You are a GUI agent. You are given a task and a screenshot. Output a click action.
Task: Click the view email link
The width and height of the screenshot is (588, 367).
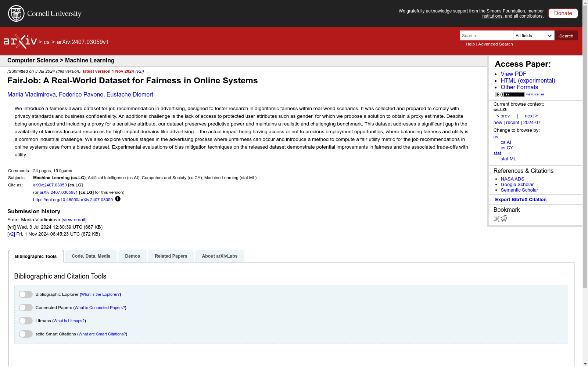click(74, 220)
